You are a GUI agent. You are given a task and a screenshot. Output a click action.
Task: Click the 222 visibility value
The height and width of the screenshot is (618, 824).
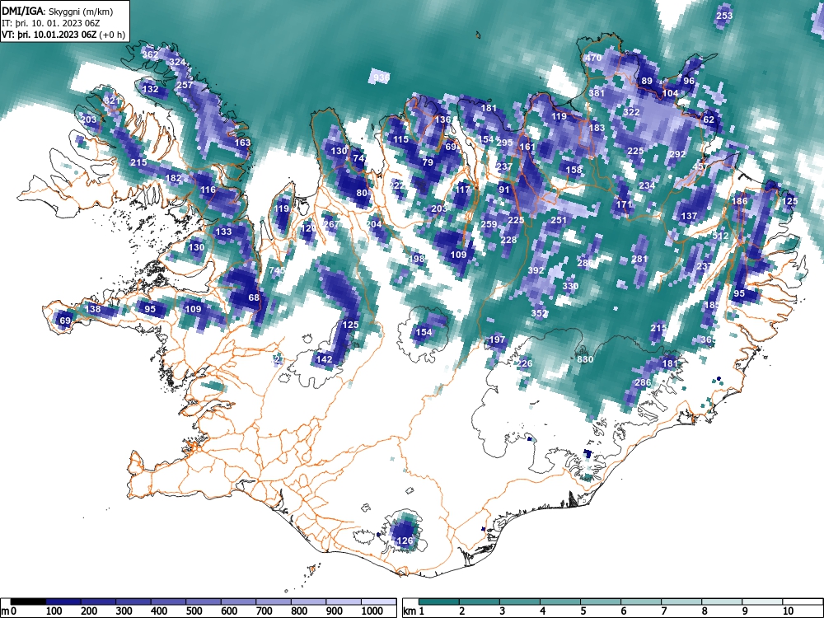tap(397, 185)
